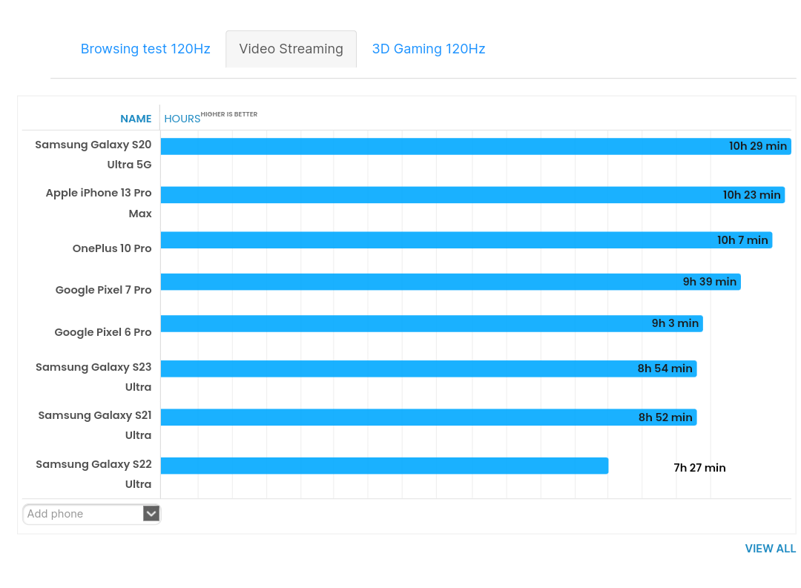Click the OnePlus 10 Pro bar
The image size is (801, 588).
[x=445, y=240]
